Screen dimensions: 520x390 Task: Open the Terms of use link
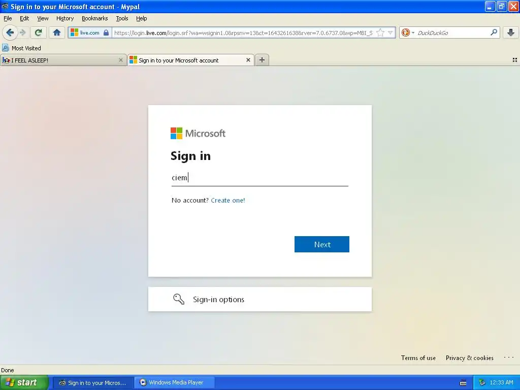pos(418,358)
